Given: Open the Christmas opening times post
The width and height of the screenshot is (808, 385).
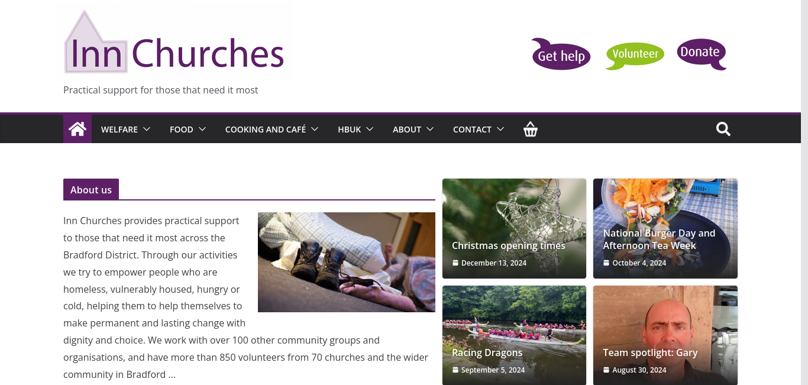Looking at the screenshot, I should pyautogui.click(x=509, y=245).
